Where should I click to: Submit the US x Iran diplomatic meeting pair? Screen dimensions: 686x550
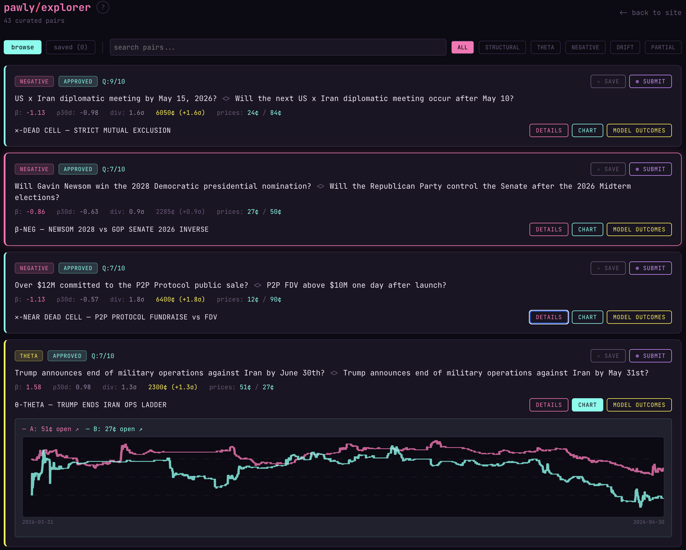pos(650,82)
